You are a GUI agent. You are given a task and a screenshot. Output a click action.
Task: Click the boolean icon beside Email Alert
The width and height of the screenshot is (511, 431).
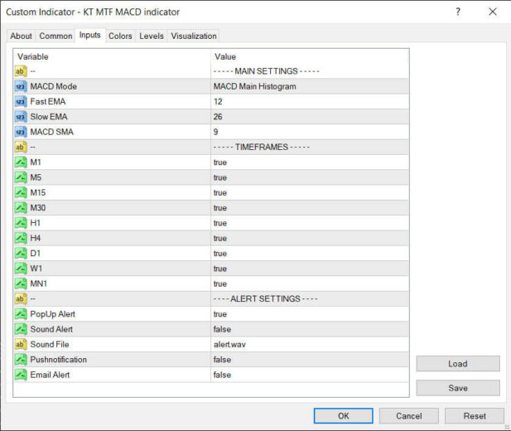[x=21, y=375]
